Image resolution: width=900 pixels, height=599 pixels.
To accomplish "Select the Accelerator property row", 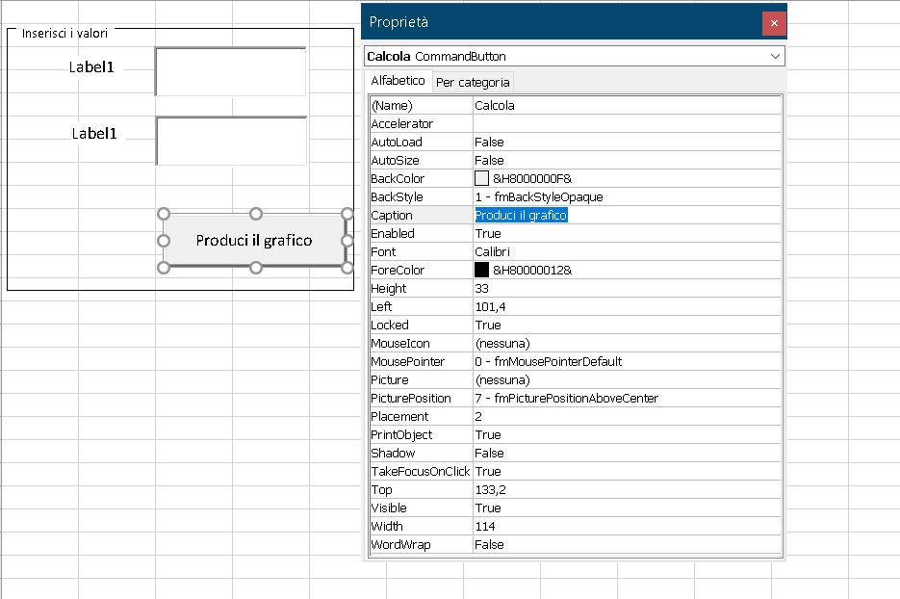I will click(x=575, y=123).
